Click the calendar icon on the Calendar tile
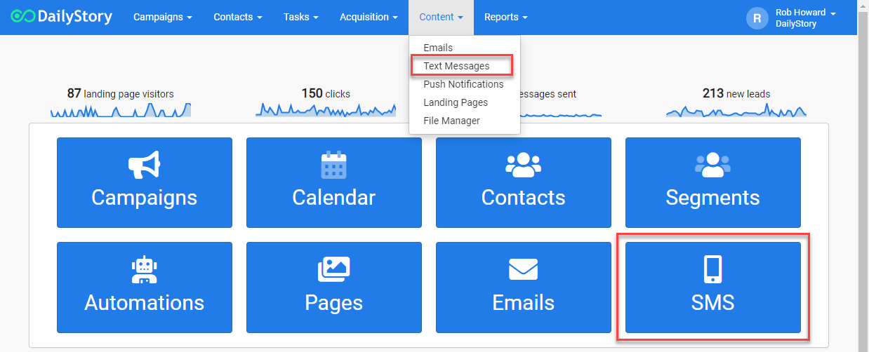 pos(334,165)
